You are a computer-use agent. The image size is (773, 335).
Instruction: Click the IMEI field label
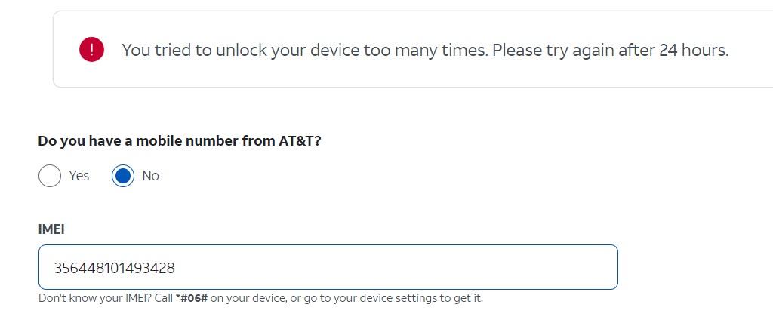pyautogui.click(x=51, y=229)
